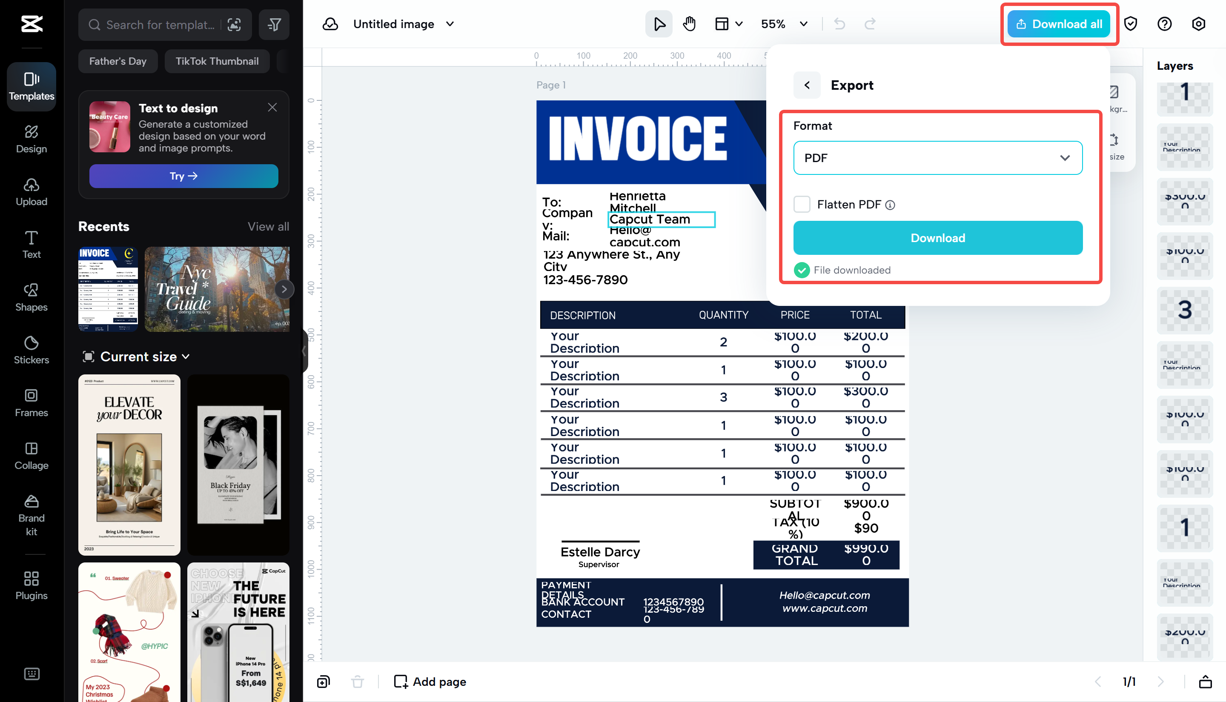
Task: Enable the Flatten PDF option
Action: 802,204
